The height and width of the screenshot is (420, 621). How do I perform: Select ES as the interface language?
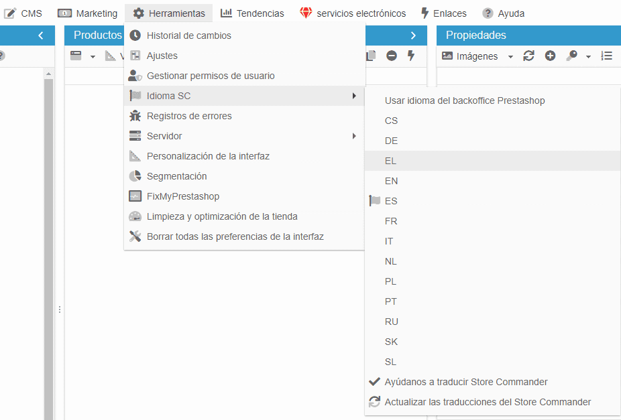pyautogui.click(x=391, y=201)
